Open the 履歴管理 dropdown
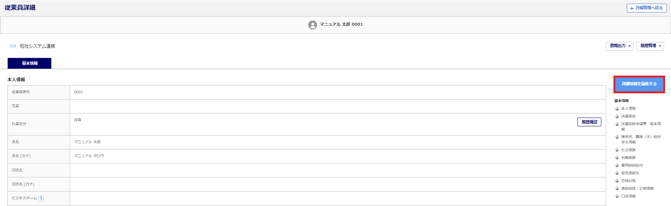671x206 pixels. click(650, 46)
